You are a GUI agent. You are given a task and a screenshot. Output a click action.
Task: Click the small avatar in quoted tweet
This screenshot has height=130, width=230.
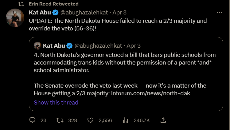tap(37, 45)
